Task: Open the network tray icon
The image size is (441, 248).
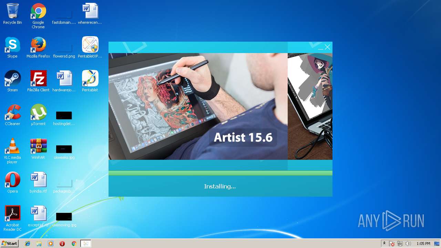Action: [400, 244]
